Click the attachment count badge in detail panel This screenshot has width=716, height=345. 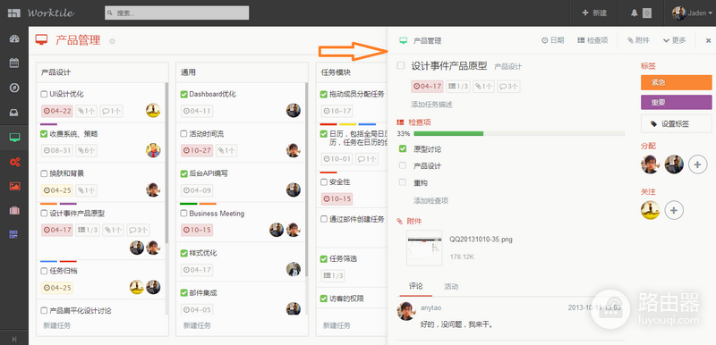pyautogui.click(x=483, y=86)
